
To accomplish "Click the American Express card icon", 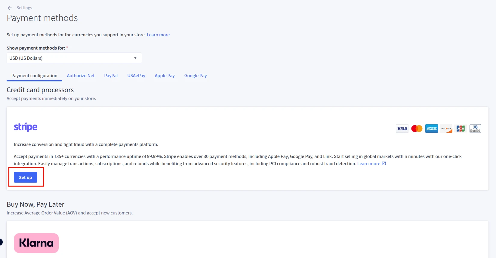I will (x=432, y=129).
